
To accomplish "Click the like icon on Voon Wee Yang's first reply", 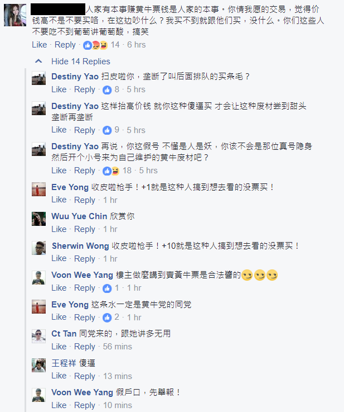I will click(107, 288).
